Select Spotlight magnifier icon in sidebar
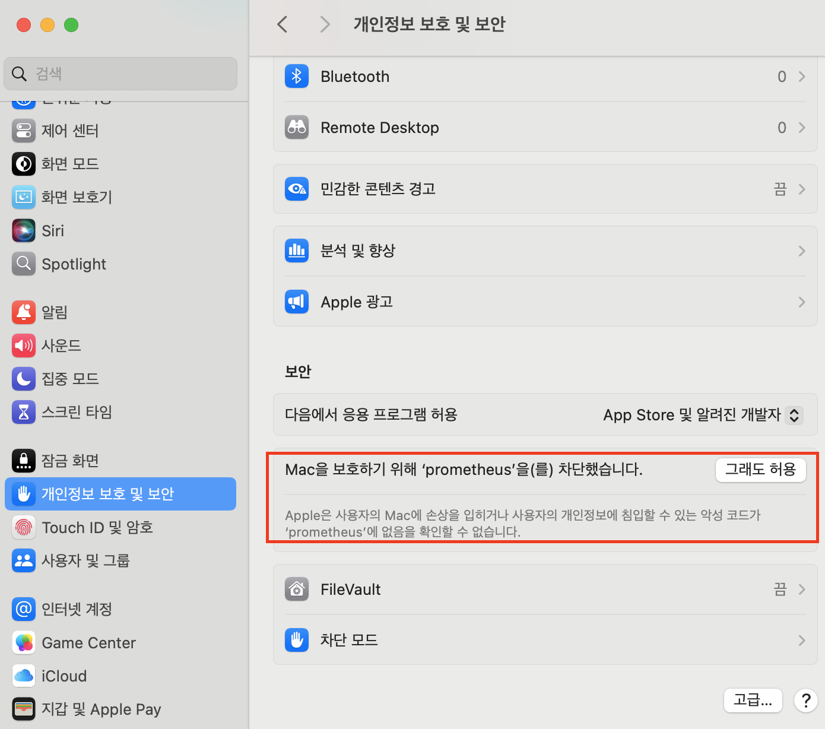This screenshot has width=825, height=729. click(x=24, y=264)
